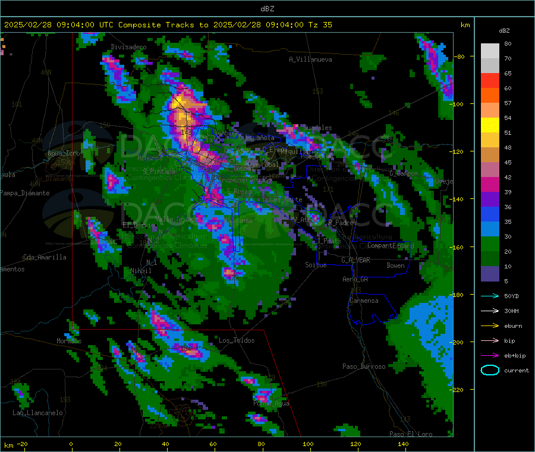Pick the brown-orange 48–45 dBZ swatch
This screenshot has height=452, width=535.
[490, 155]
